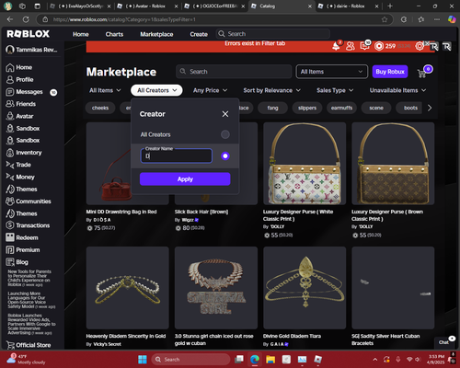Open Create in top navigation
460x368 pixels.
(199, 34)
